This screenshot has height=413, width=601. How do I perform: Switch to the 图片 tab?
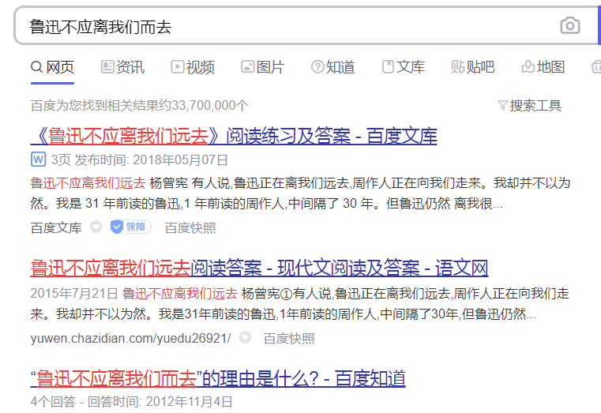(x=262, y=67)
